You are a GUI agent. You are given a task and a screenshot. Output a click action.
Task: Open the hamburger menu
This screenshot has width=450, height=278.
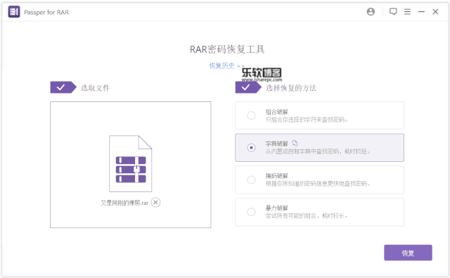407,12
